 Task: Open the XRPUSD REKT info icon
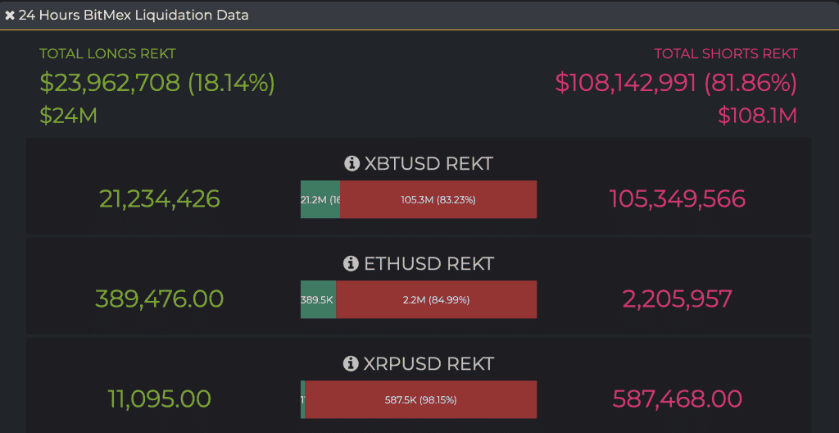[x=351, y=363]
